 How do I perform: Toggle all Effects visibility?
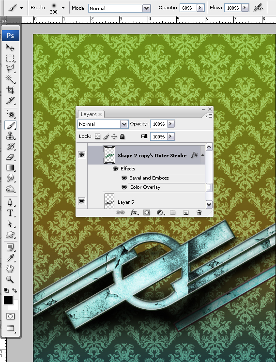115,169
